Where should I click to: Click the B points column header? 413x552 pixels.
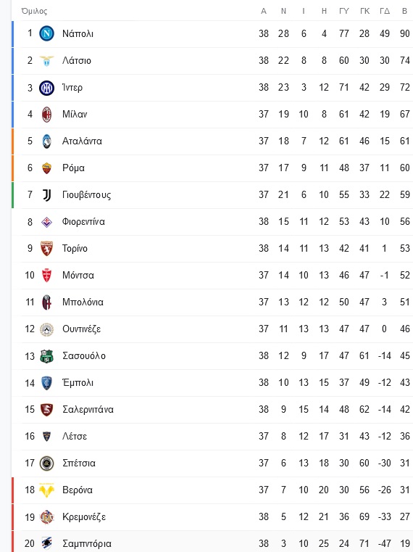click(x=404, y=12)
